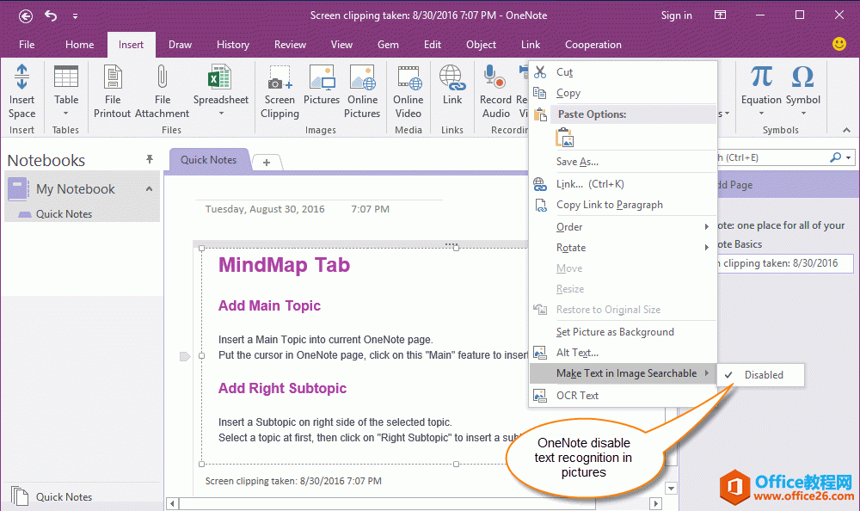
Task: Choose OCR Text from context menu
Action: (x=577, y=396)
